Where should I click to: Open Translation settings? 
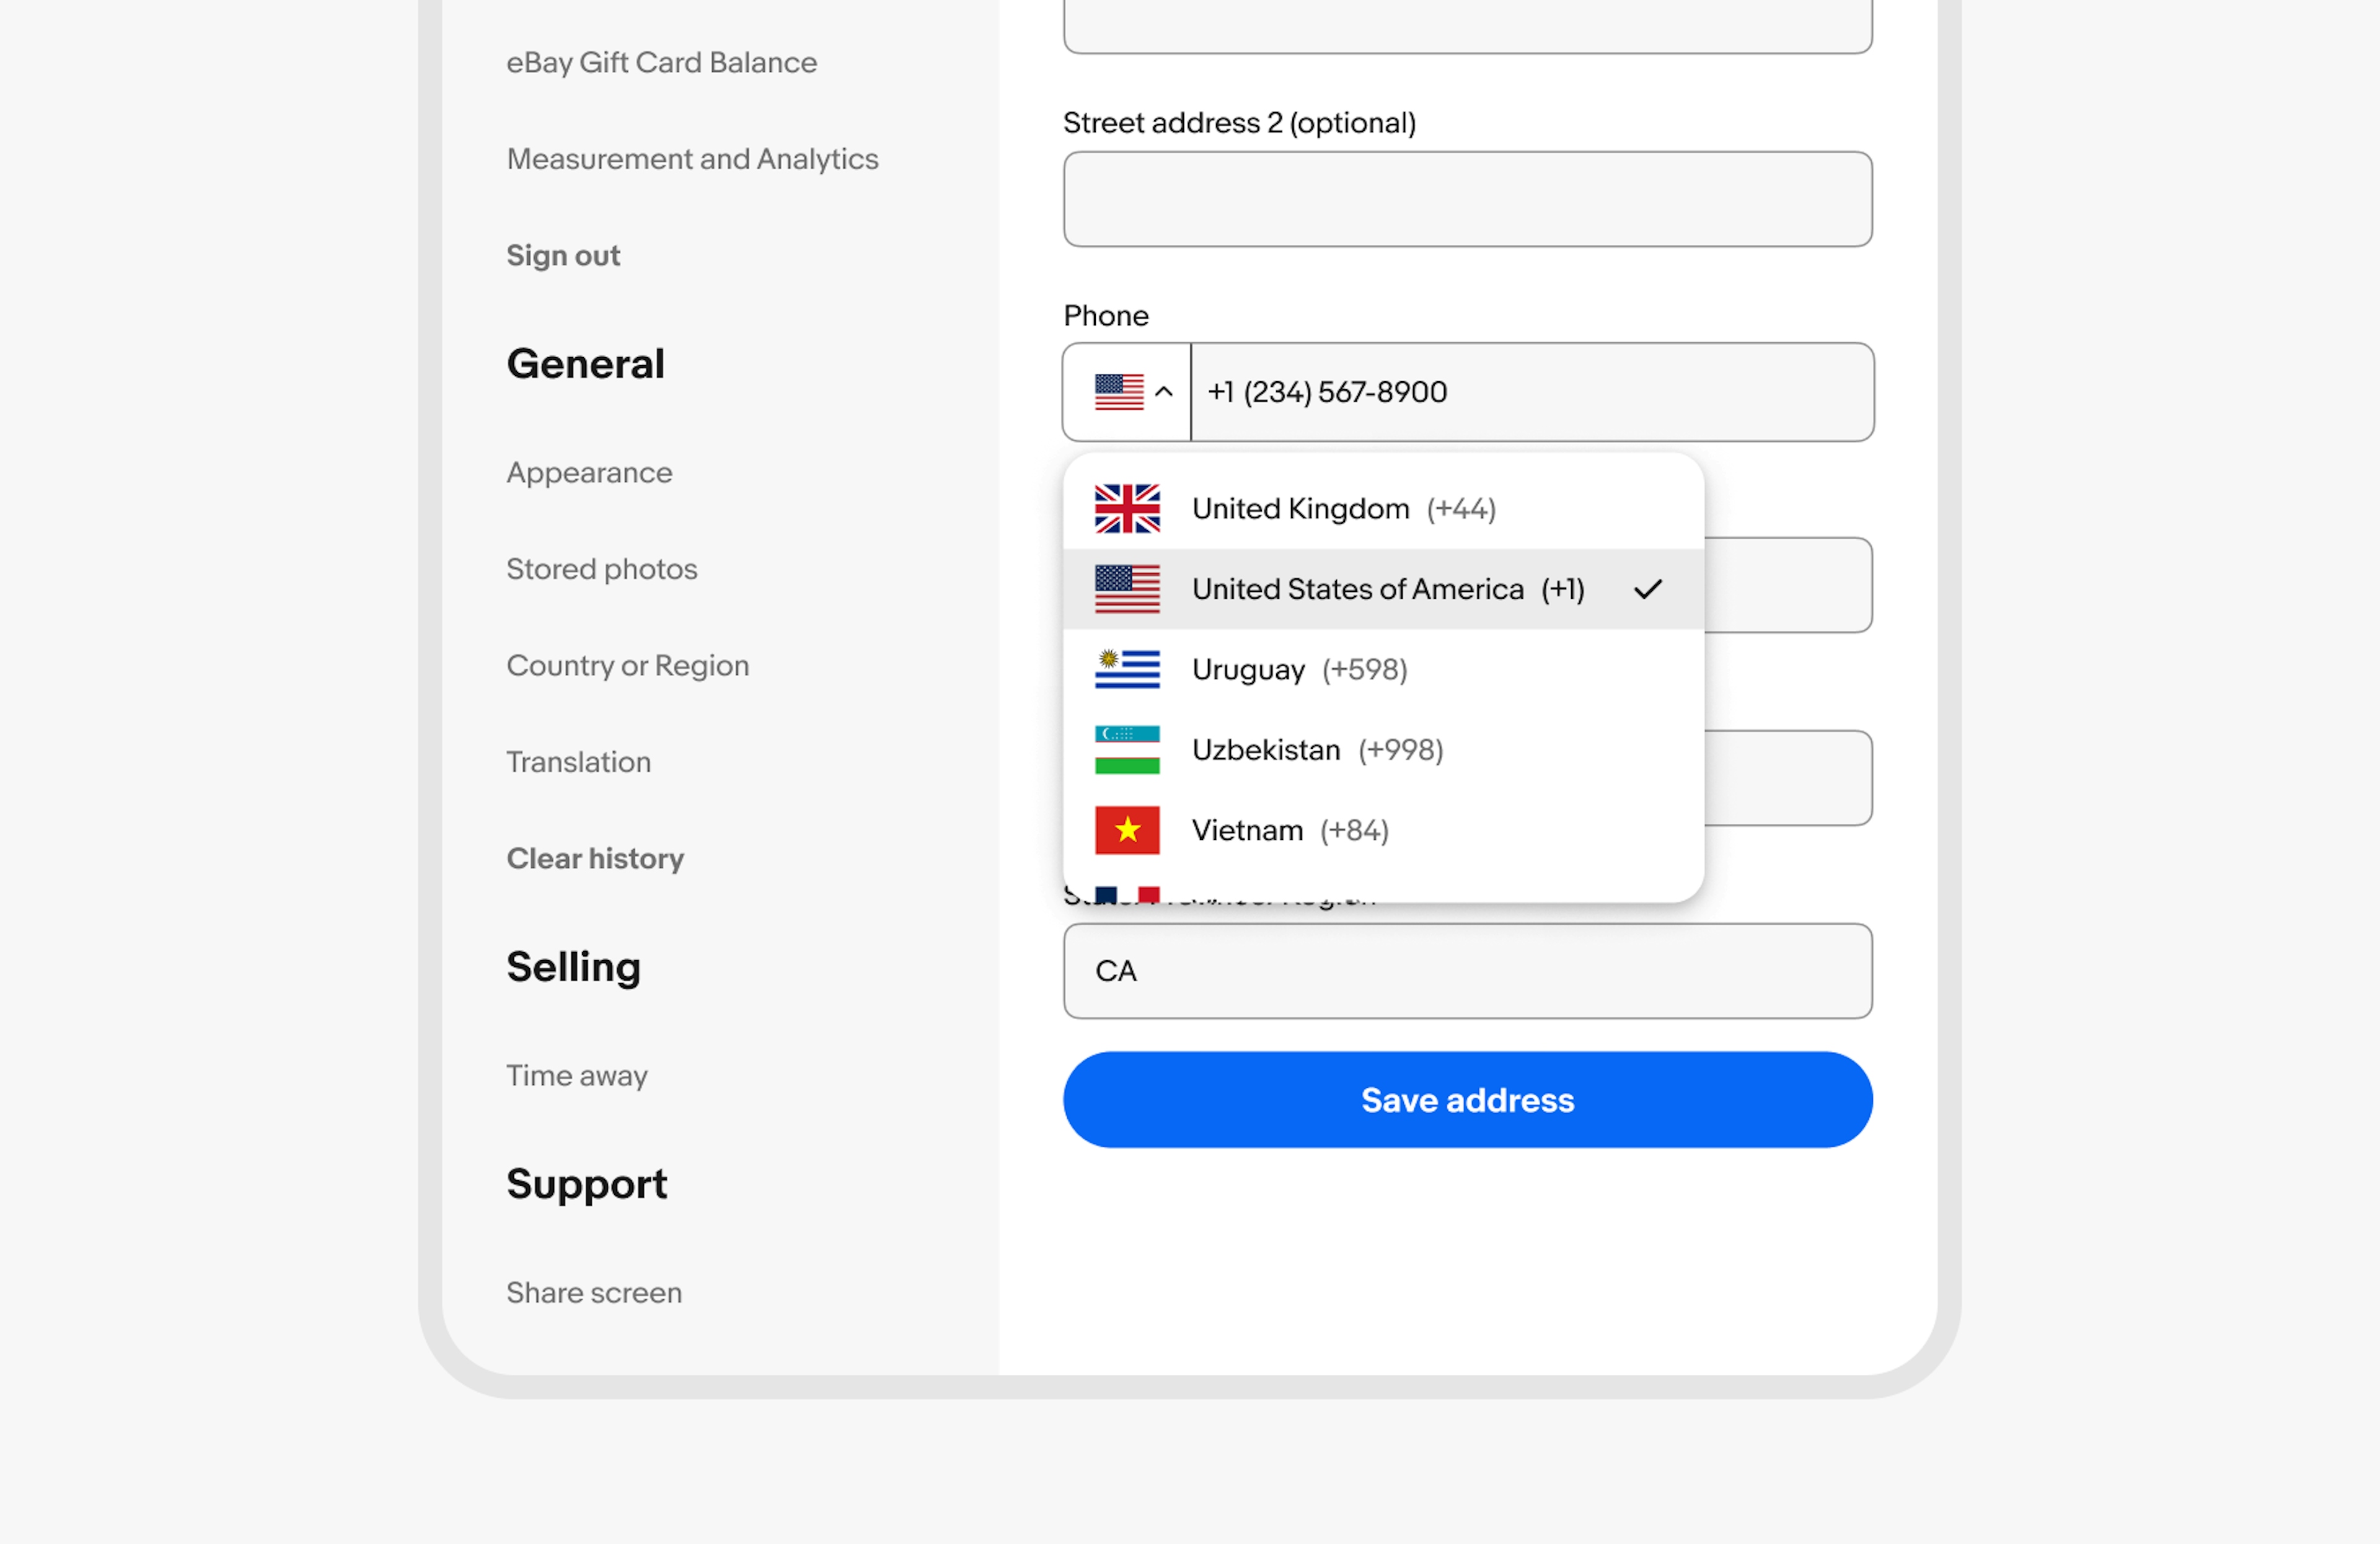pyautogui.click(x=578, y=760)
